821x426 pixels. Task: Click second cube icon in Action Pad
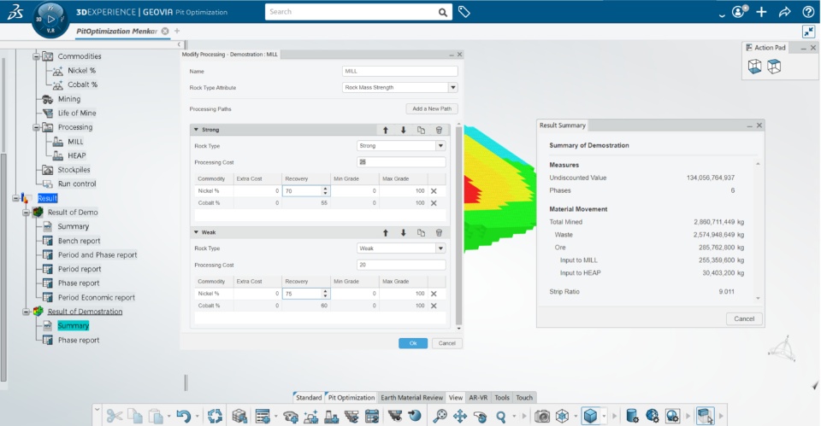774,67
